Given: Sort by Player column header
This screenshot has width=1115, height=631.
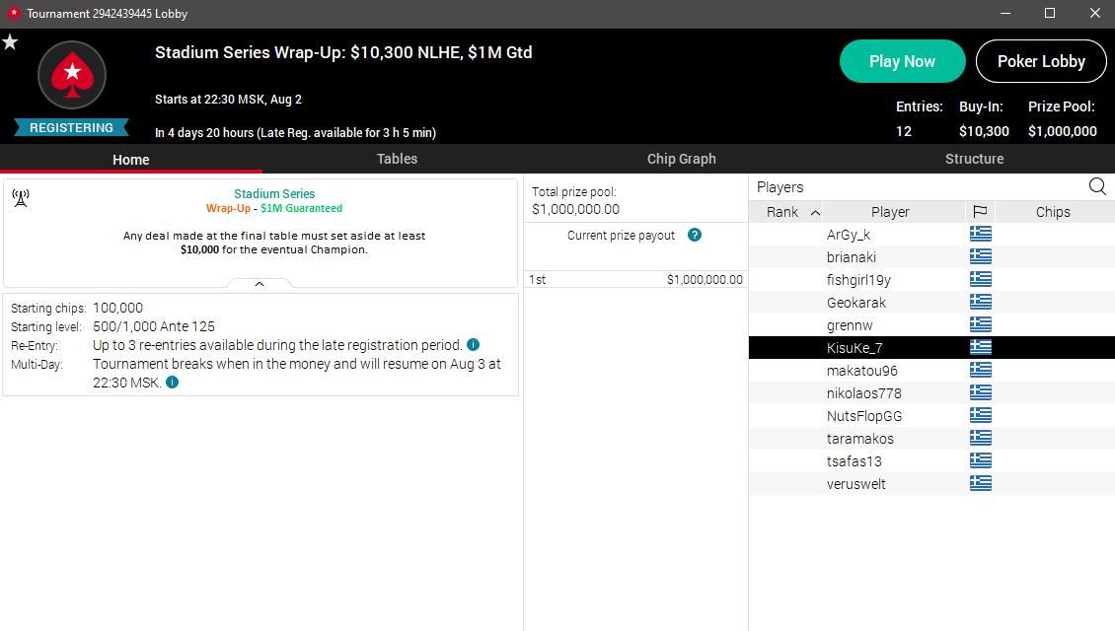Looking at the screenshot, I should tap(890, 212).
